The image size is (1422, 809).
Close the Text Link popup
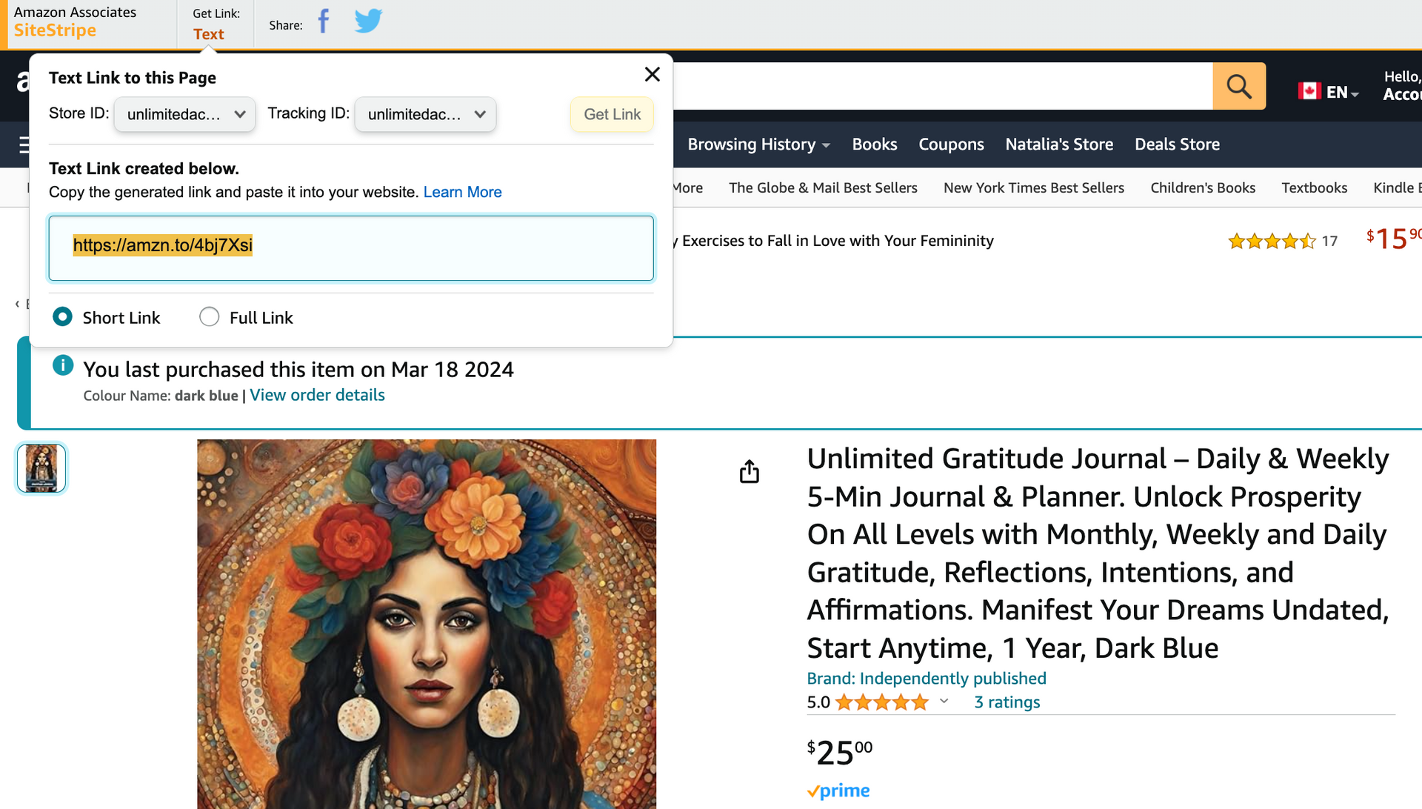tap(652, 74)
